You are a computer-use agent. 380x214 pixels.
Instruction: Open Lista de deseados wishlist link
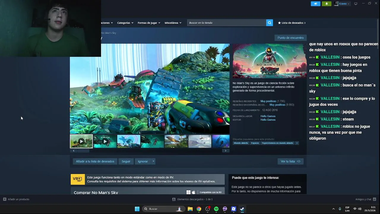[292, 23]
